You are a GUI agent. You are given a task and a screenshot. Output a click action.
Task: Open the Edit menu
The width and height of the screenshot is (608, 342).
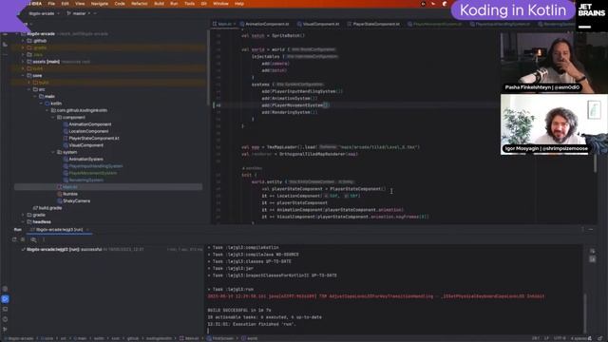coord(65,4)
